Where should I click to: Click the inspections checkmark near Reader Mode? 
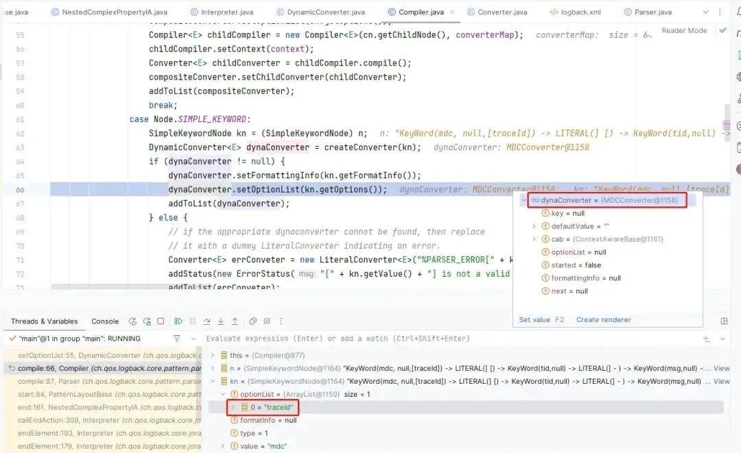722,30
